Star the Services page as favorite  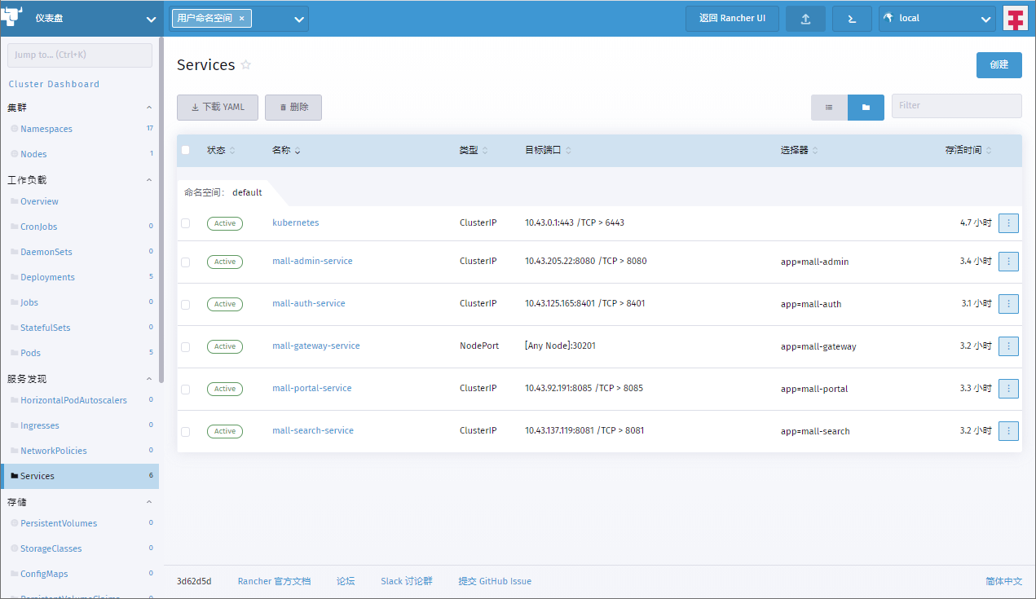[246, 65]
